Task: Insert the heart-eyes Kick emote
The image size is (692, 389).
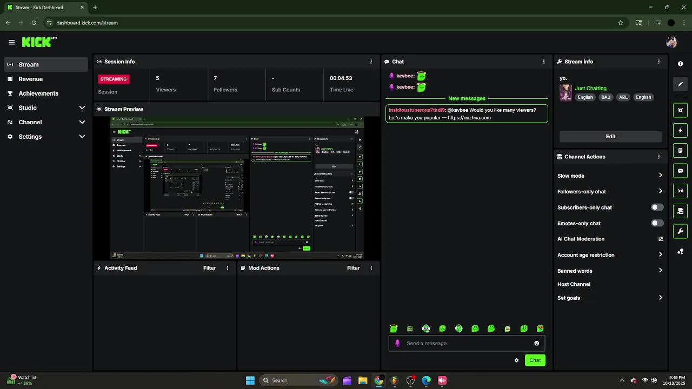Action: (540, 328)
